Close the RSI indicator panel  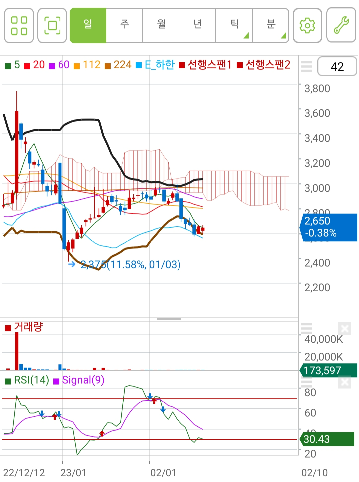point(345,382)
